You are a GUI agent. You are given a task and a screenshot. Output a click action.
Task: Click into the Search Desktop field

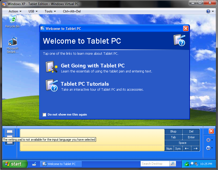(155, 164)
